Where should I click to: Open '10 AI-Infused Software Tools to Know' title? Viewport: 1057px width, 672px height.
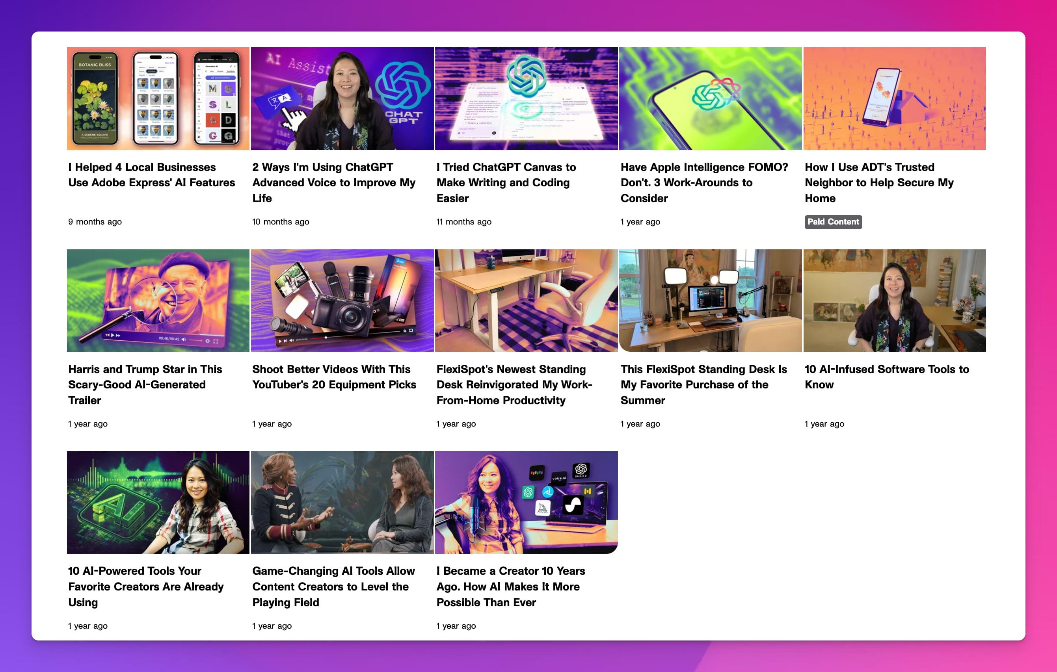887,377
